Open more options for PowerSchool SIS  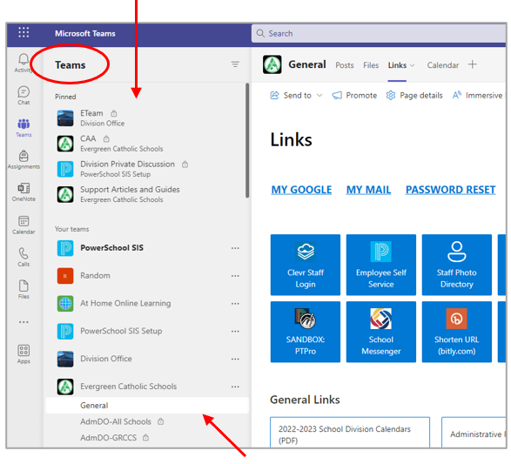(x=235, y=248)
